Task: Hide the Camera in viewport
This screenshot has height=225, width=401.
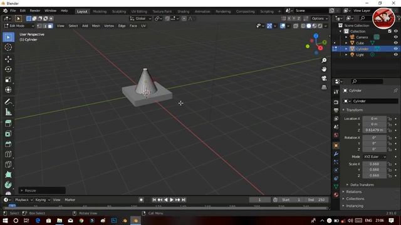Action: tap(395, 37)
